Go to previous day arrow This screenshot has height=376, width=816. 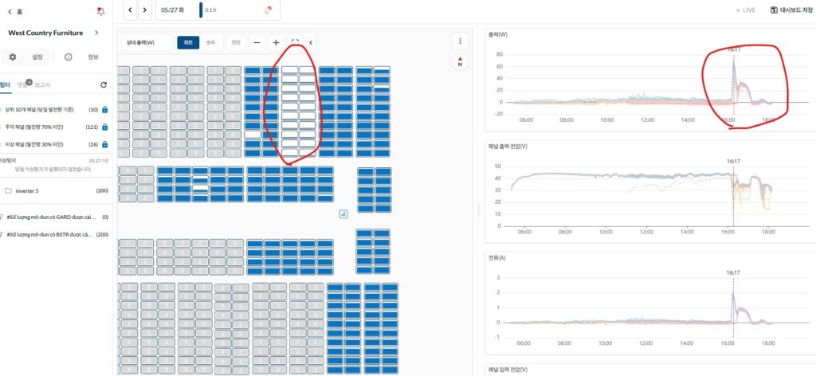pos(130,10)
